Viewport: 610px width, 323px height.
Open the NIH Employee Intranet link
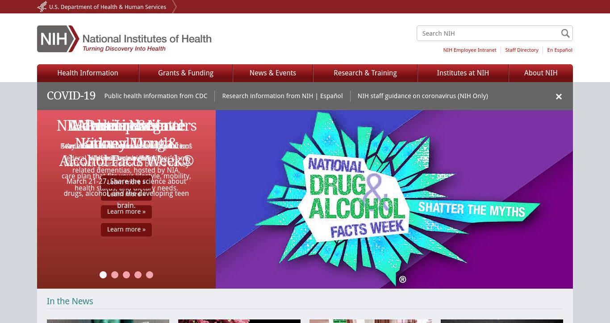(x=470, y=50)
